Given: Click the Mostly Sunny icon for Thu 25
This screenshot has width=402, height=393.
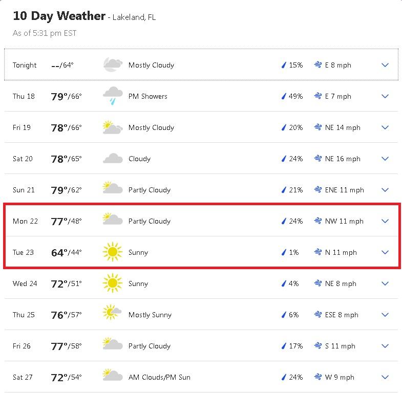Looking at the screenshot, I should pos(112,312).
